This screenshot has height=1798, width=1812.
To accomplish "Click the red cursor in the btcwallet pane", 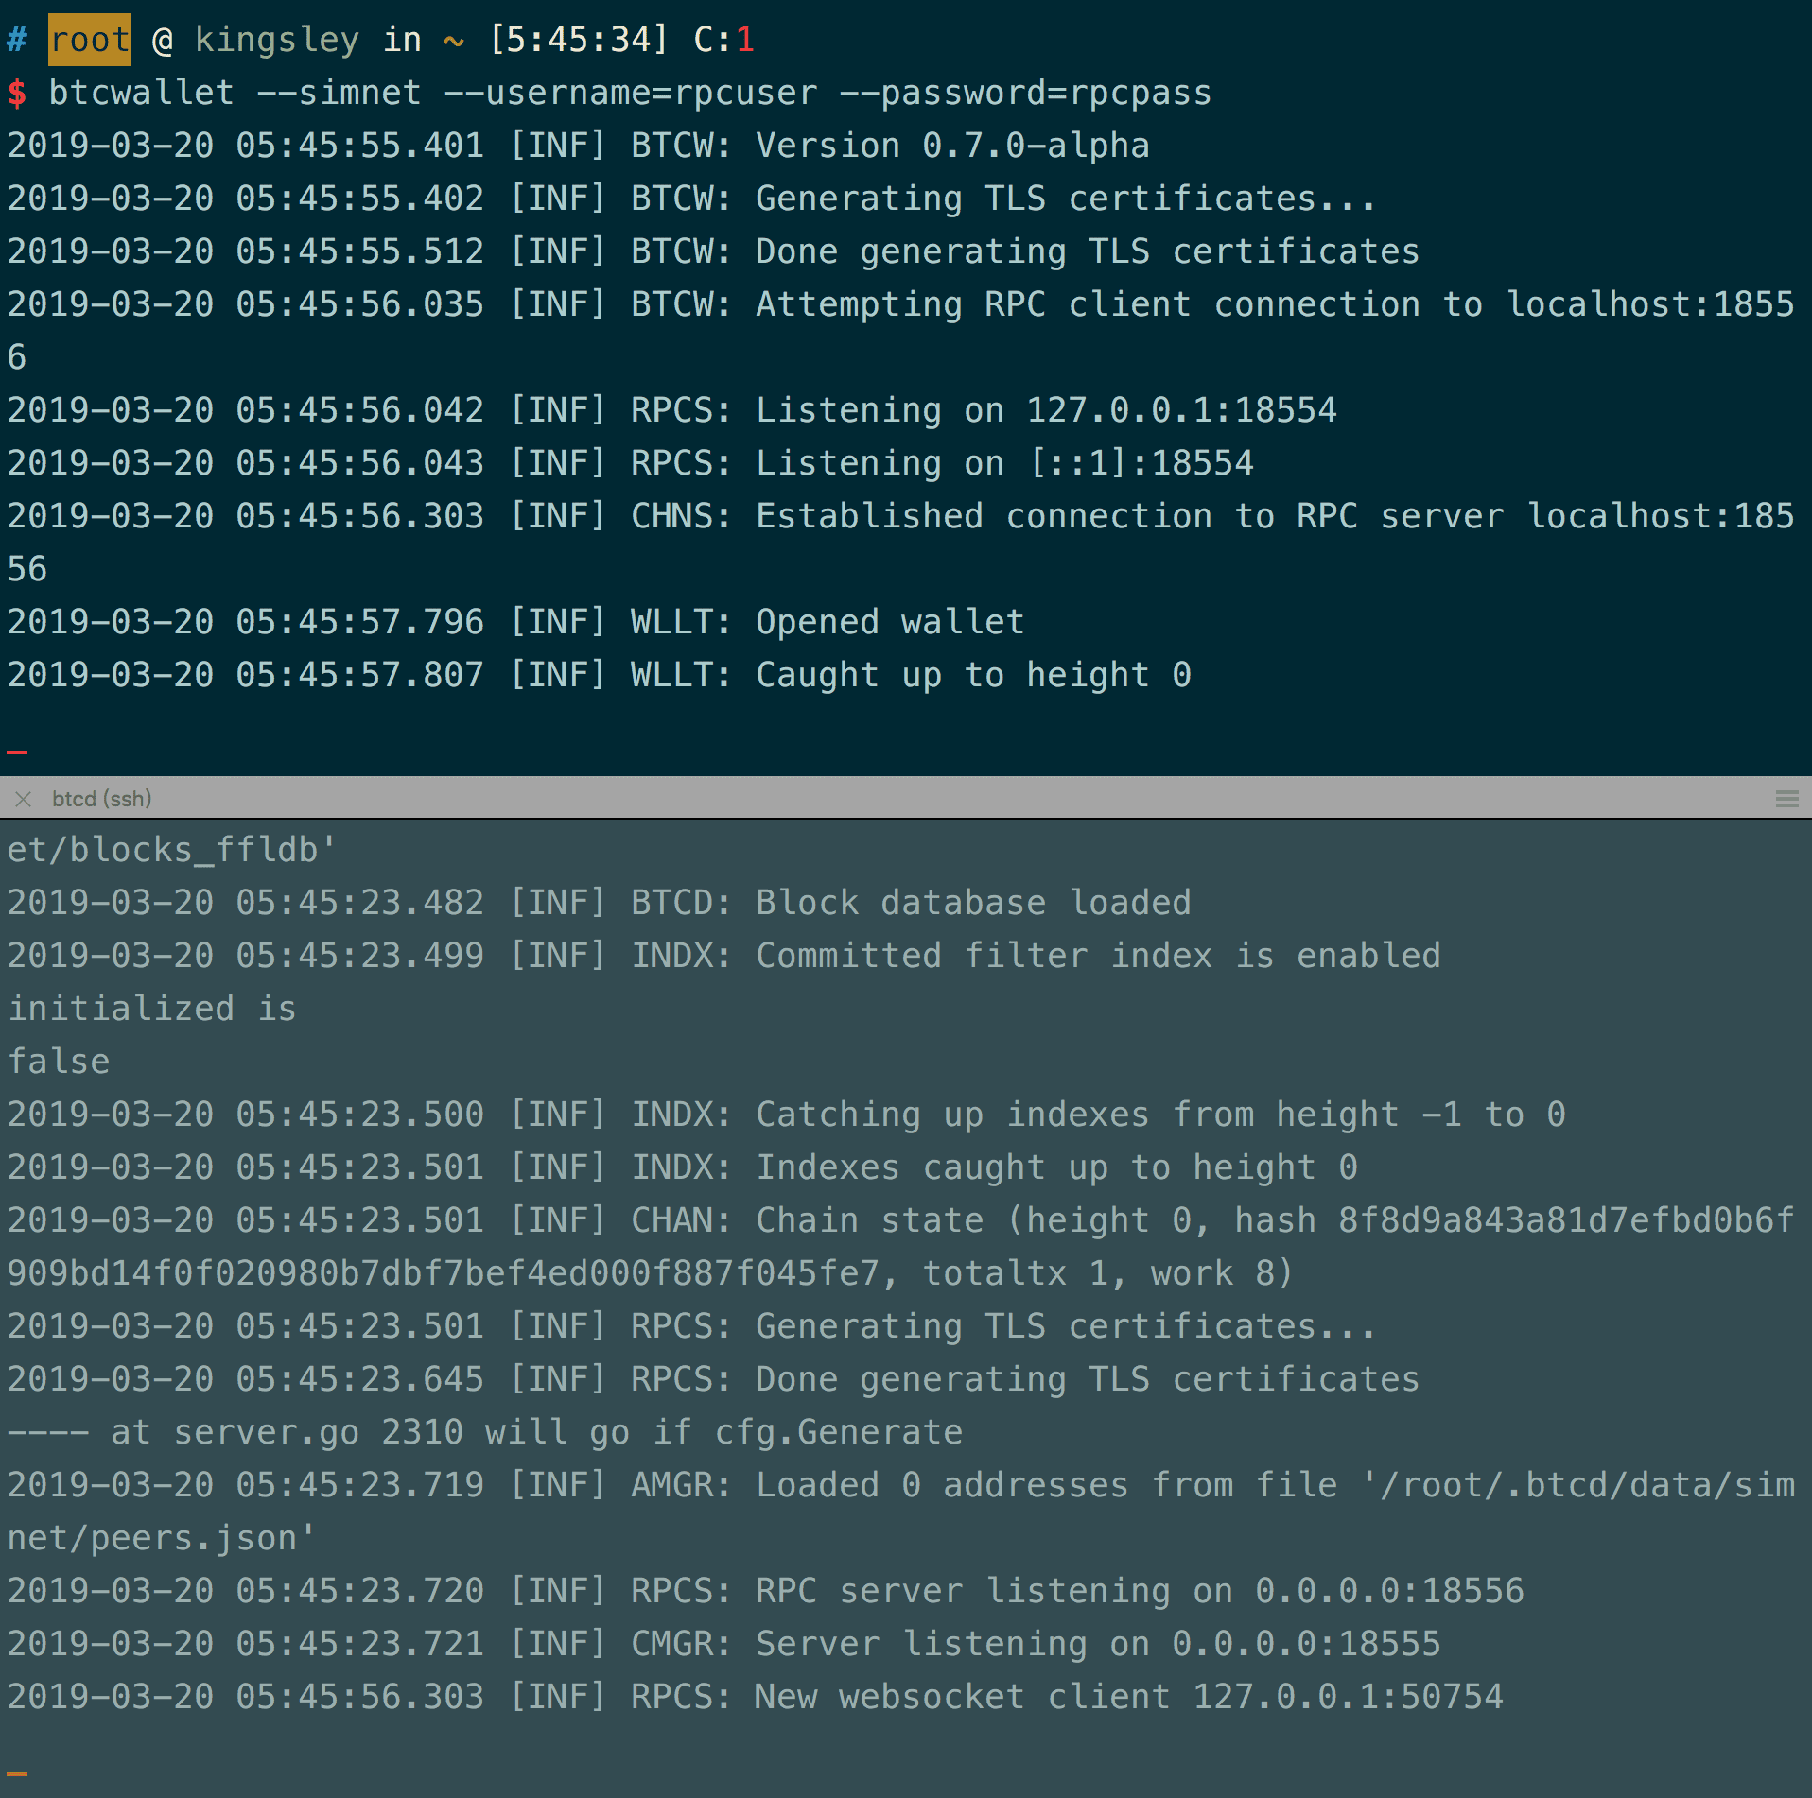I will coord(17,752).
